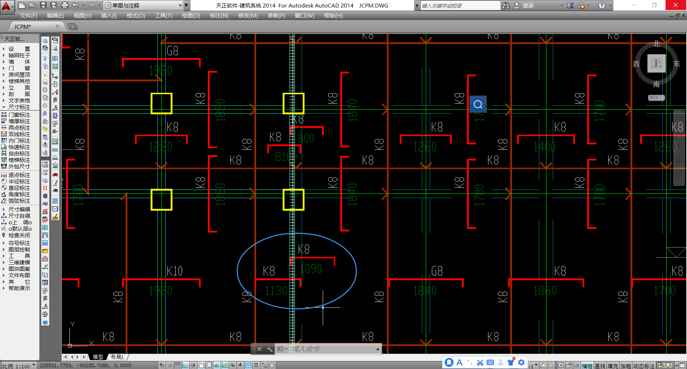Image resolution: width=687 pixels, height=369 pixels.
Task: Toggle 加粗 button in status bar
Action: [626, 366]
